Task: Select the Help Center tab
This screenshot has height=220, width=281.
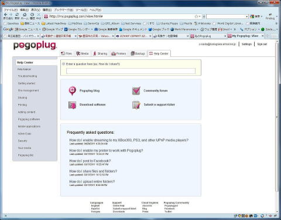Action: tap(159, 53)
